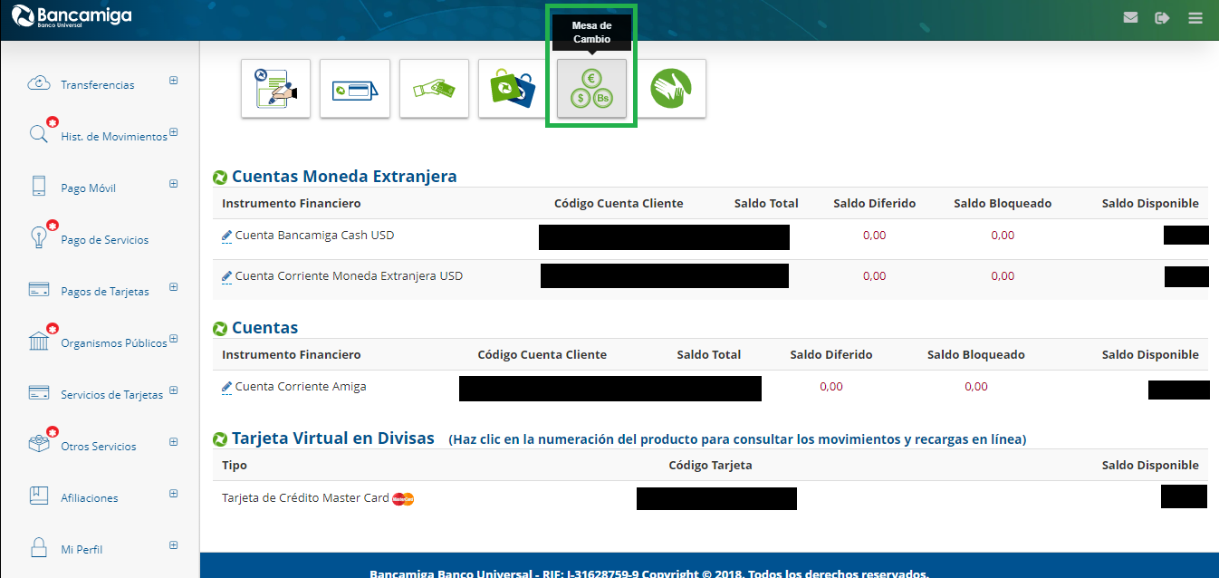This screenshot has width=1219, height=578.
Task: Click Cuenta Corriente Moneda Extranjera USD name
Action: click(349, 276)
